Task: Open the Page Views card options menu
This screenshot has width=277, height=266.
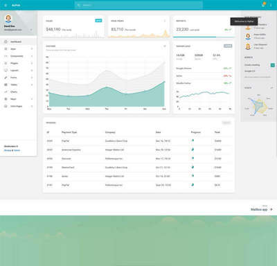Action: click(x=165, y=21)
